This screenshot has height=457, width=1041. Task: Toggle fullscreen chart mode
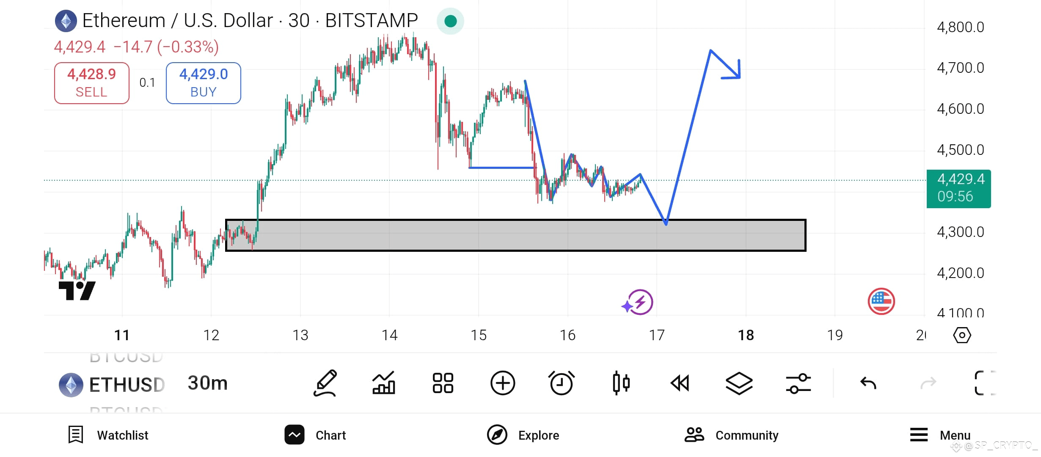(x=985, y=383)
